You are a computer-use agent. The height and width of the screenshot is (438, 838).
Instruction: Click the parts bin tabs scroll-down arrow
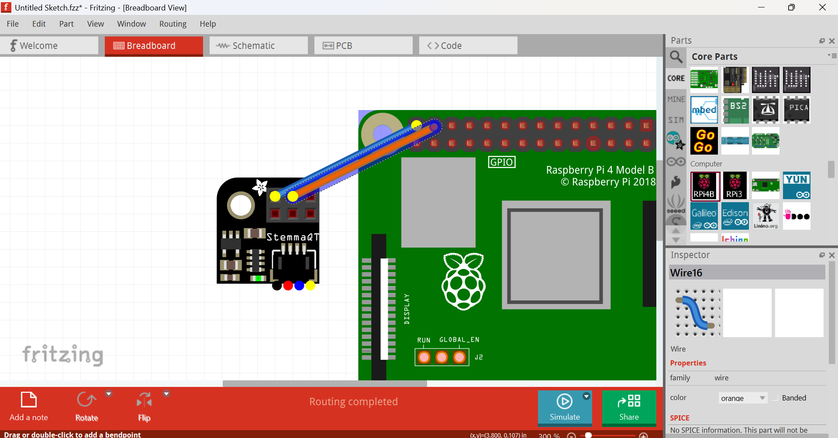(676, 240)
